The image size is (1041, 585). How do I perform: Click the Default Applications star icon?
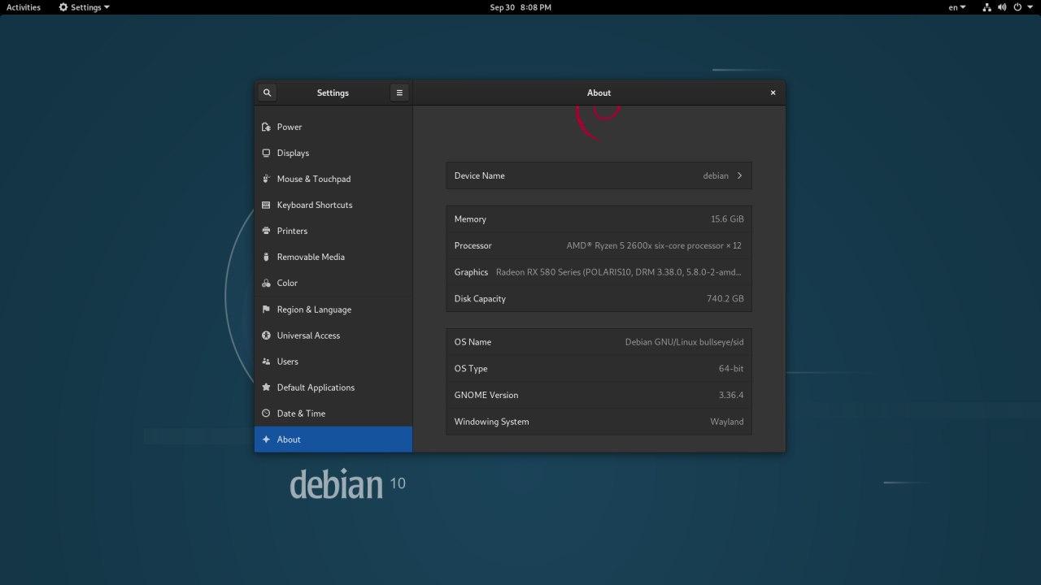pyautogui.click(x=266, y=388)
